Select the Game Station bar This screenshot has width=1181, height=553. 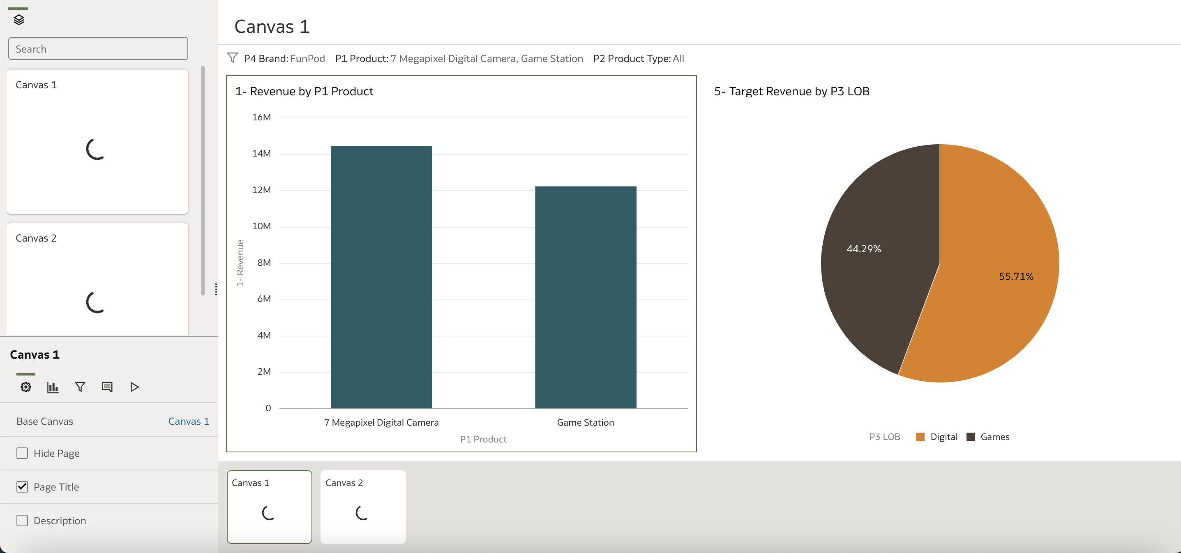586,297
